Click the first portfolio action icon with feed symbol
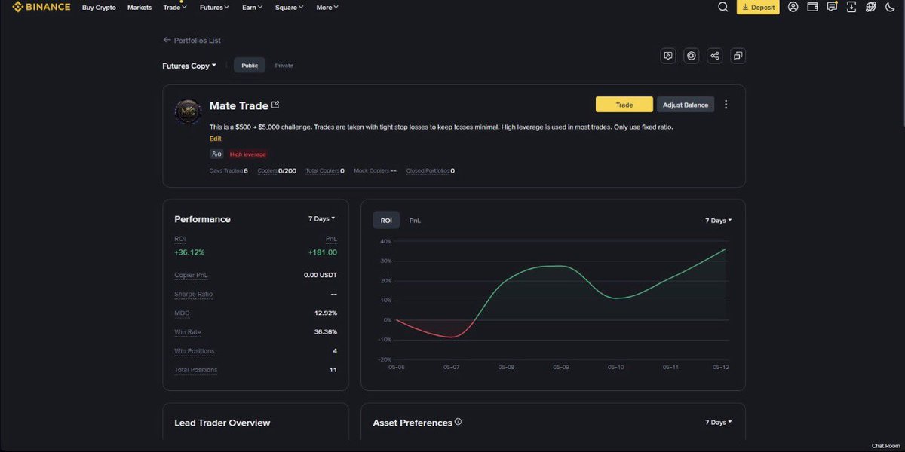Image resolution: width=905 pixels, height=452 pixels. click(x=667, y=56)
